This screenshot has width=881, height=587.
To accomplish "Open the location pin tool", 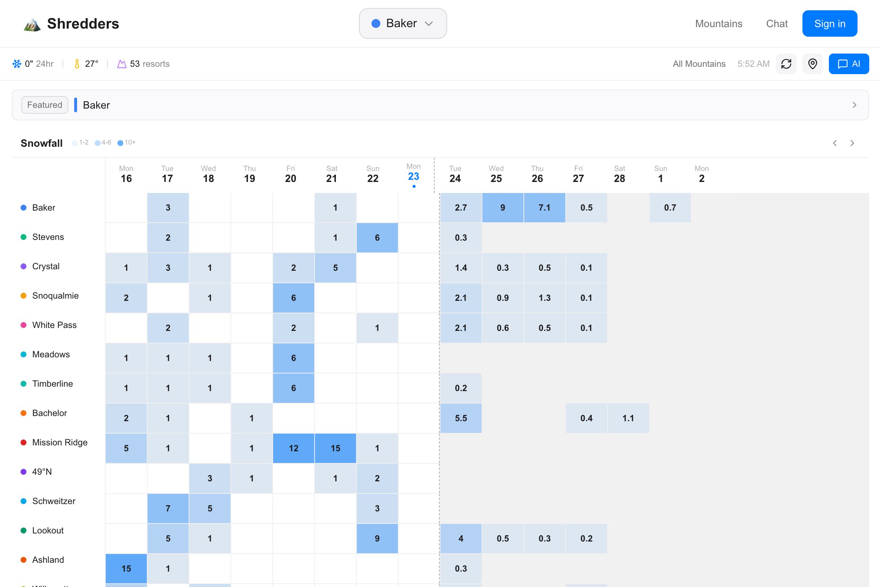I will click(812, 63).
